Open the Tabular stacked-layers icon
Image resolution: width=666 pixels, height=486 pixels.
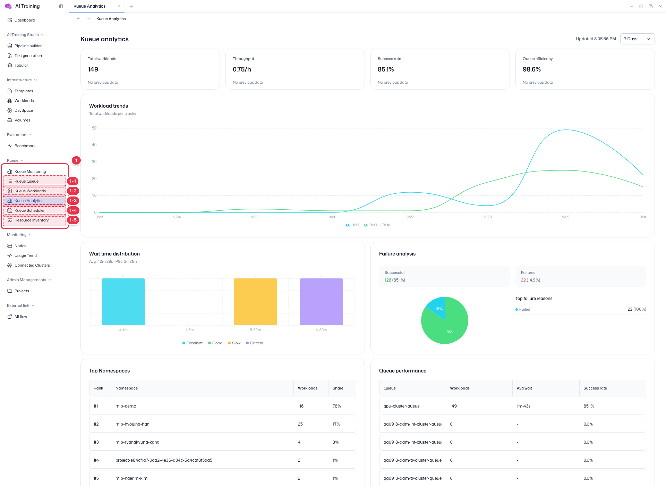[10, 65]
